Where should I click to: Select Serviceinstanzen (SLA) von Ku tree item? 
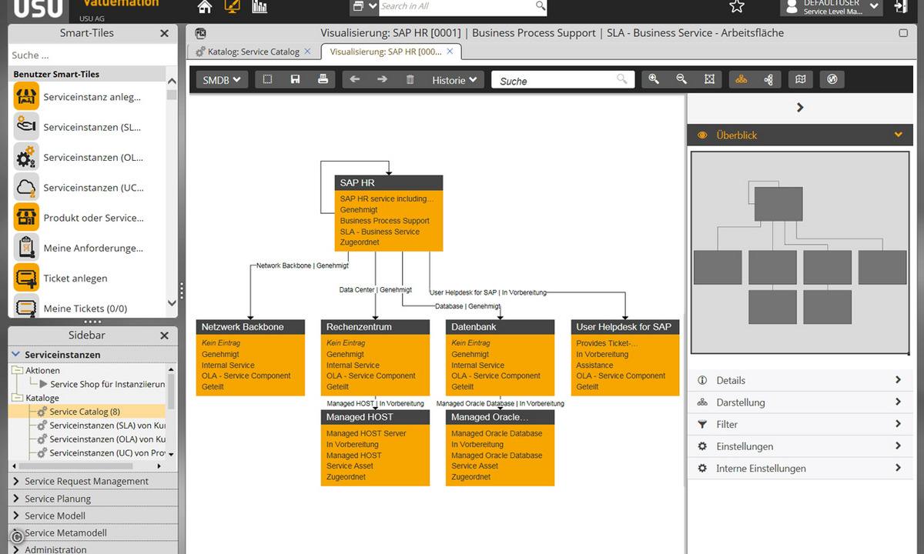[x=107, y=426]
